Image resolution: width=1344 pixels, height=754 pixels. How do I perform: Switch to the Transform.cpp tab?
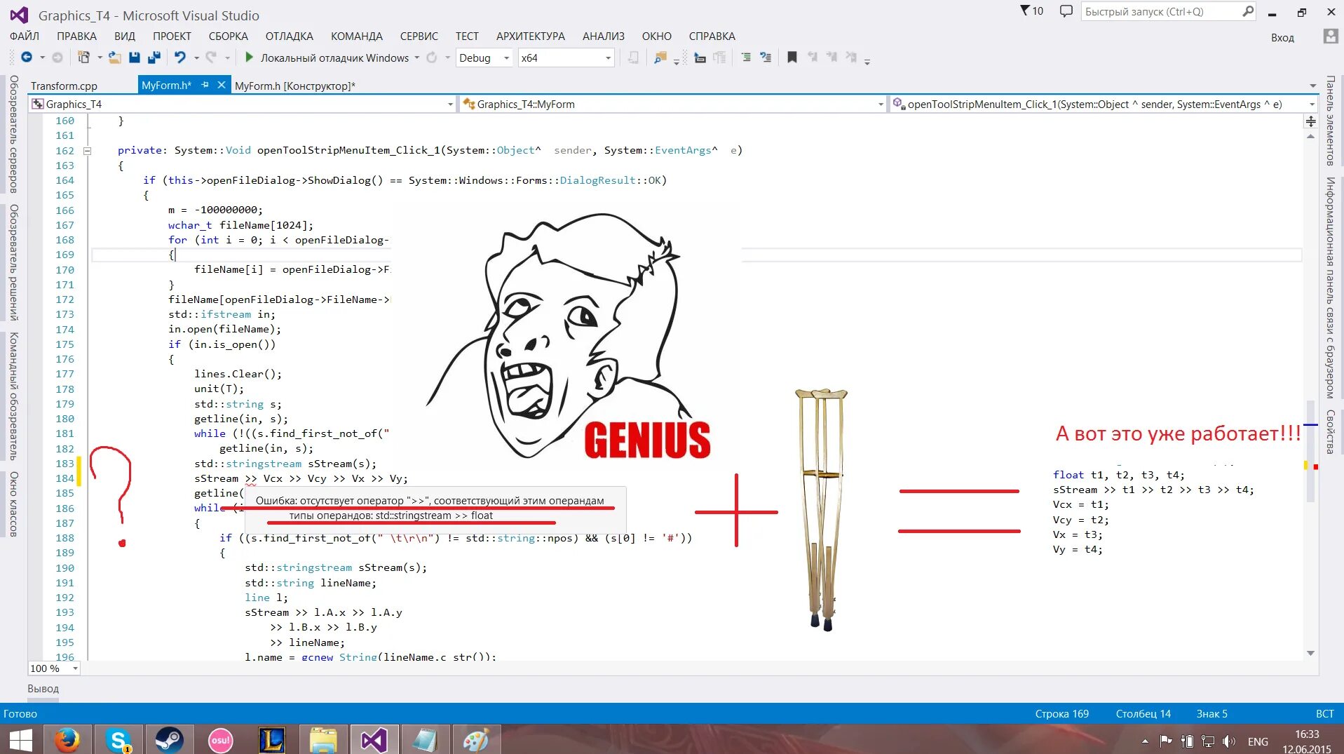[64, 86]
